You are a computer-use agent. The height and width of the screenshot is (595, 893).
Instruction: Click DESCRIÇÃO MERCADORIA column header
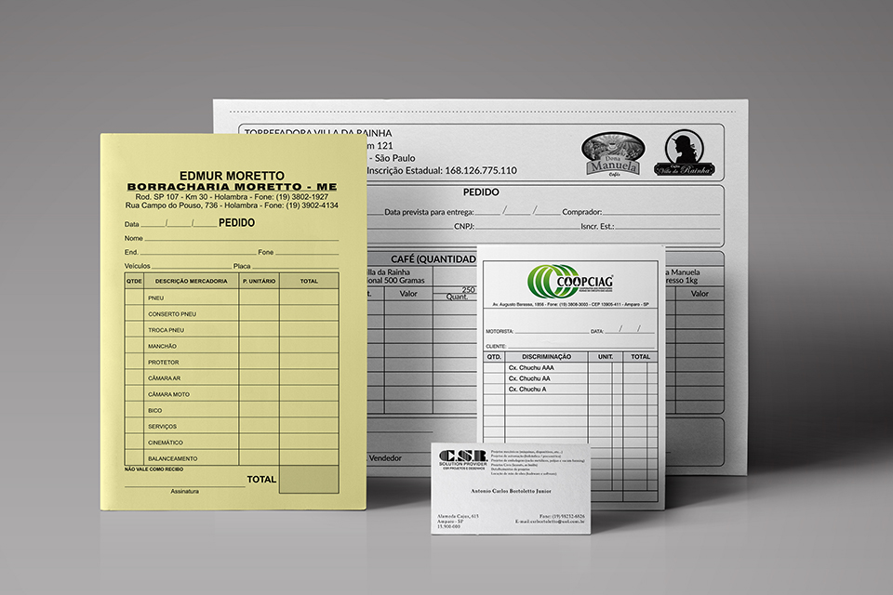(192, 281)
